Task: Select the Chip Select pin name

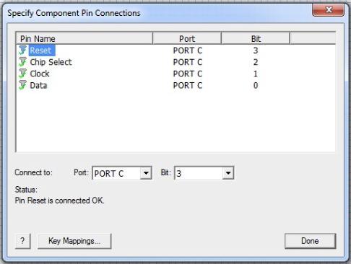Action: pos(51,62)
